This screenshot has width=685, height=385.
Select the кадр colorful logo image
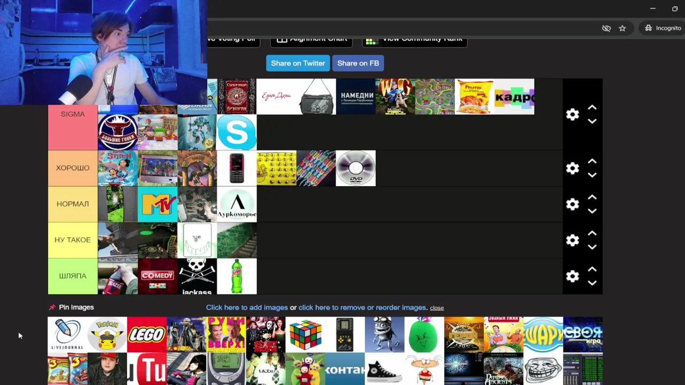[x=514, y=97]
